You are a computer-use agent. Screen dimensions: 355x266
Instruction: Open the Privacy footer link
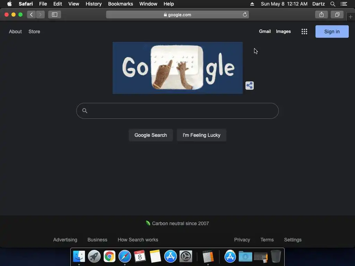pos(242,240)
